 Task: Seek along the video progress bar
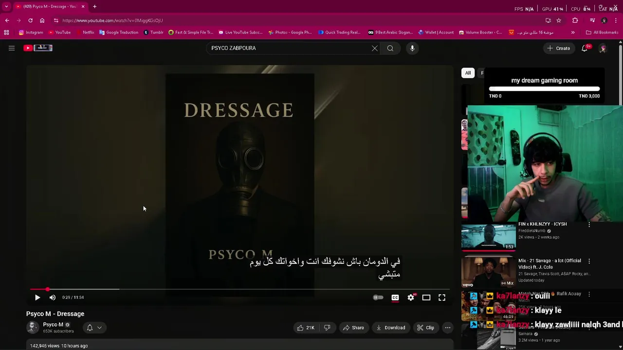239,289
